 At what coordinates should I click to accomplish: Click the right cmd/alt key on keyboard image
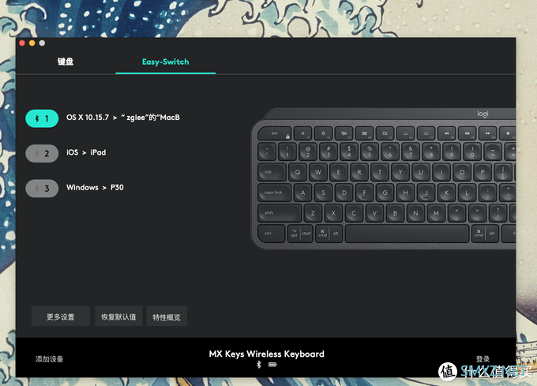point(485,234)
